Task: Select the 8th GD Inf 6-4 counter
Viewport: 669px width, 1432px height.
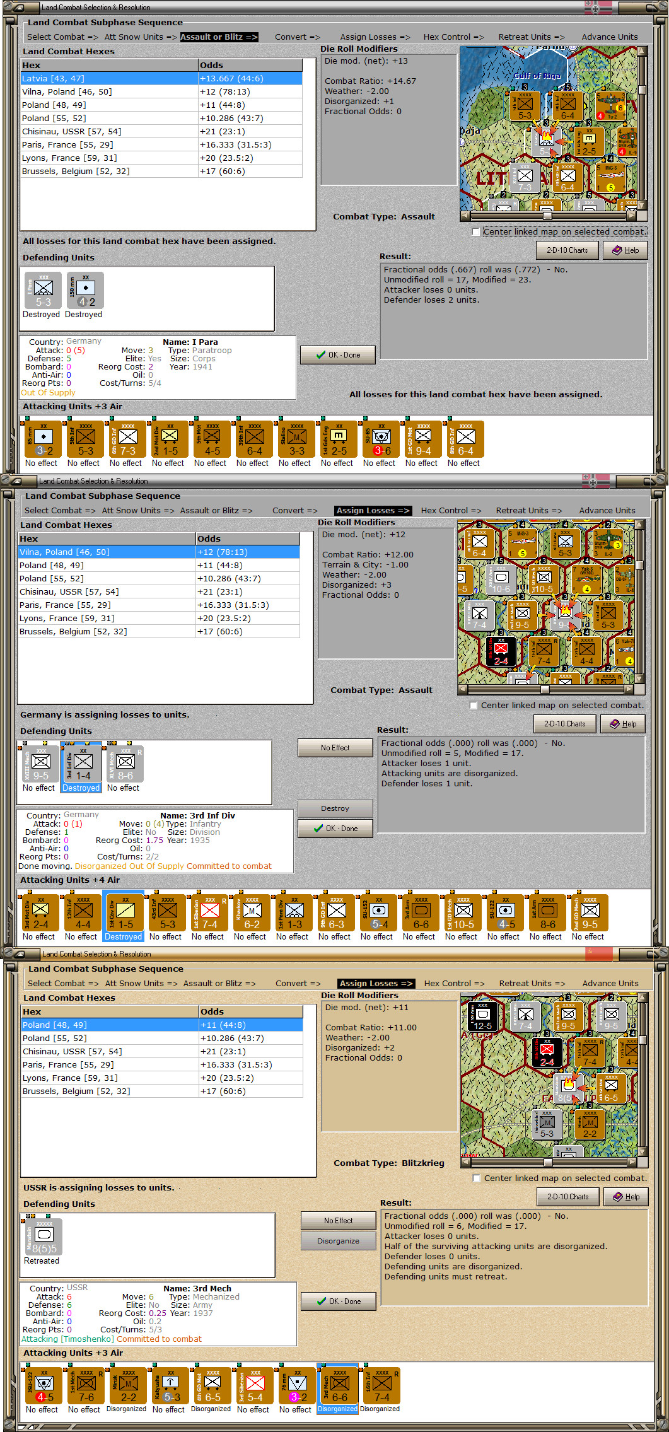Action: tap(465, 439)
